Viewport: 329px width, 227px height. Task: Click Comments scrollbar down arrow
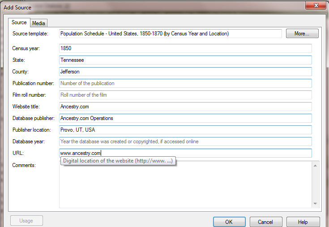pyautogui.click(x=315, y=204)
